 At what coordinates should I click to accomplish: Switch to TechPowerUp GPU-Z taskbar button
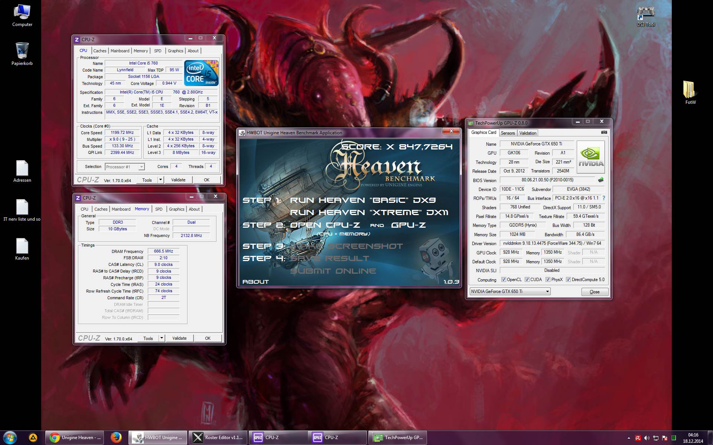point(398,438)
